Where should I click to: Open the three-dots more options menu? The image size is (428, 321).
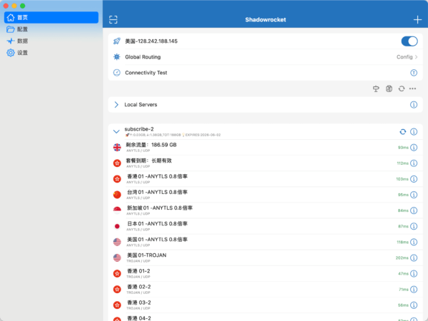coord(412,88)
